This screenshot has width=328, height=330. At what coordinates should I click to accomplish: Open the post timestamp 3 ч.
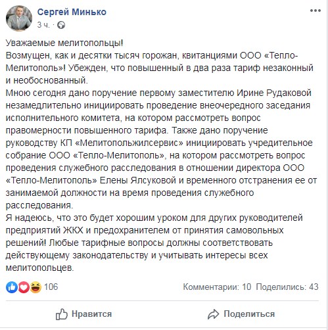(x=43, y=25)
